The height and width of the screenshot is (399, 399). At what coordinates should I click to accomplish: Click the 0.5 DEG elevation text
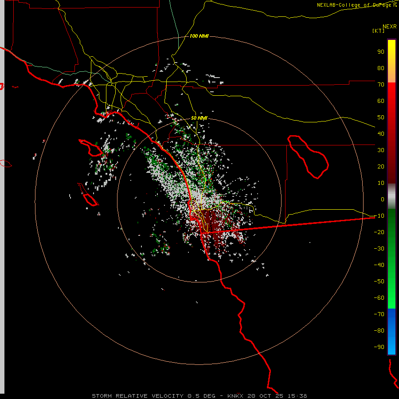click(202, 396)
